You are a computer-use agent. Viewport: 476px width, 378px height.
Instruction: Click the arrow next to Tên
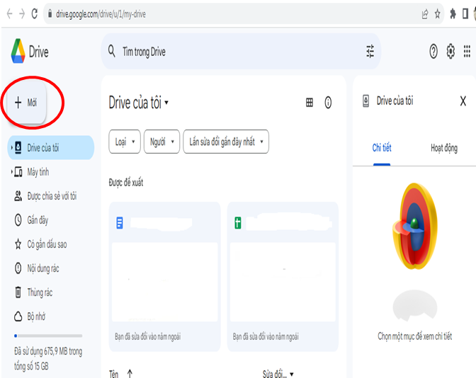tap(130, 374)
